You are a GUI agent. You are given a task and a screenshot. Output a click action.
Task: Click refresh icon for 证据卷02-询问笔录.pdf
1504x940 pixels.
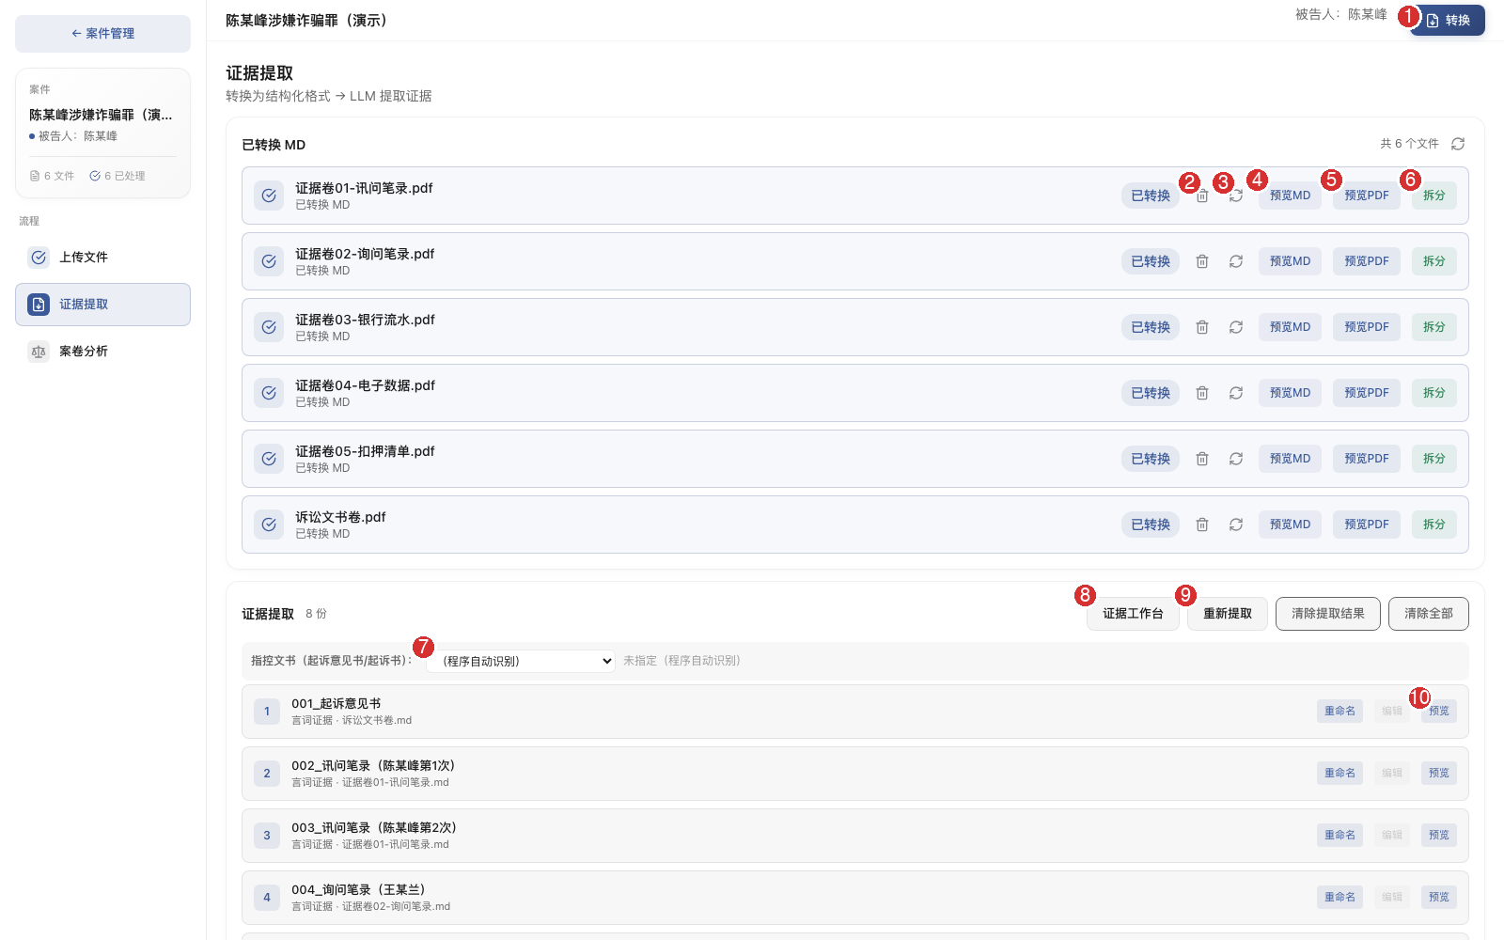[1236, 261]
